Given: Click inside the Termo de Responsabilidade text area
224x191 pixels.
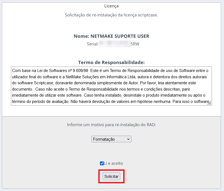Looking at the screenshot, I should click(x=111, y=86).
